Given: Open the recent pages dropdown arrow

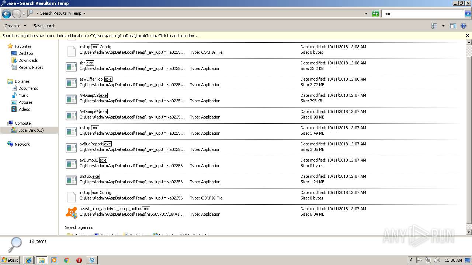Looking at the screenshot, I should coord(24,14).
